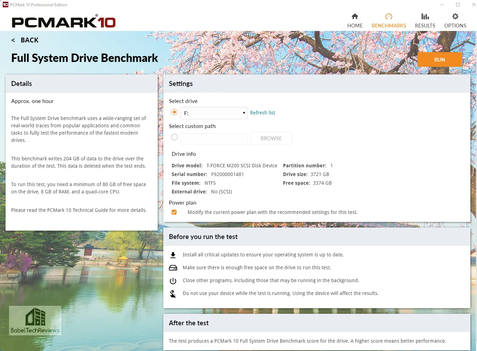Click the power icon beside close programs tip
The image size is (477, 351).
[173, 281]
